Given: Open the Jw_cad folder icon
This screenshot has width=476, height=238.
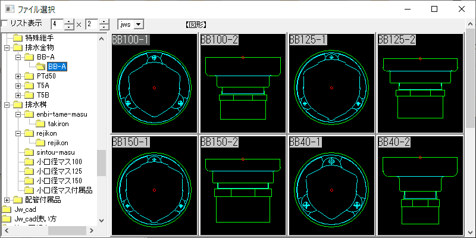Looking at the screenshot, I should pos(7,209).
